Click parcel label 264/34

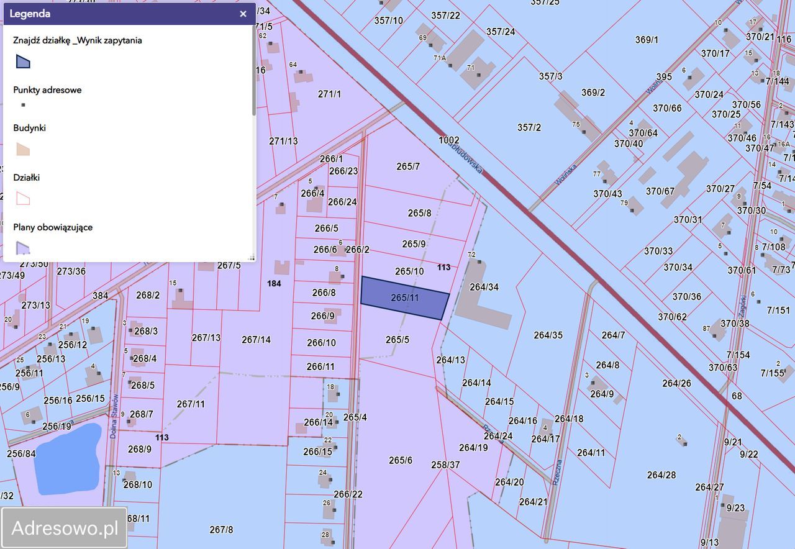(484, 287)
